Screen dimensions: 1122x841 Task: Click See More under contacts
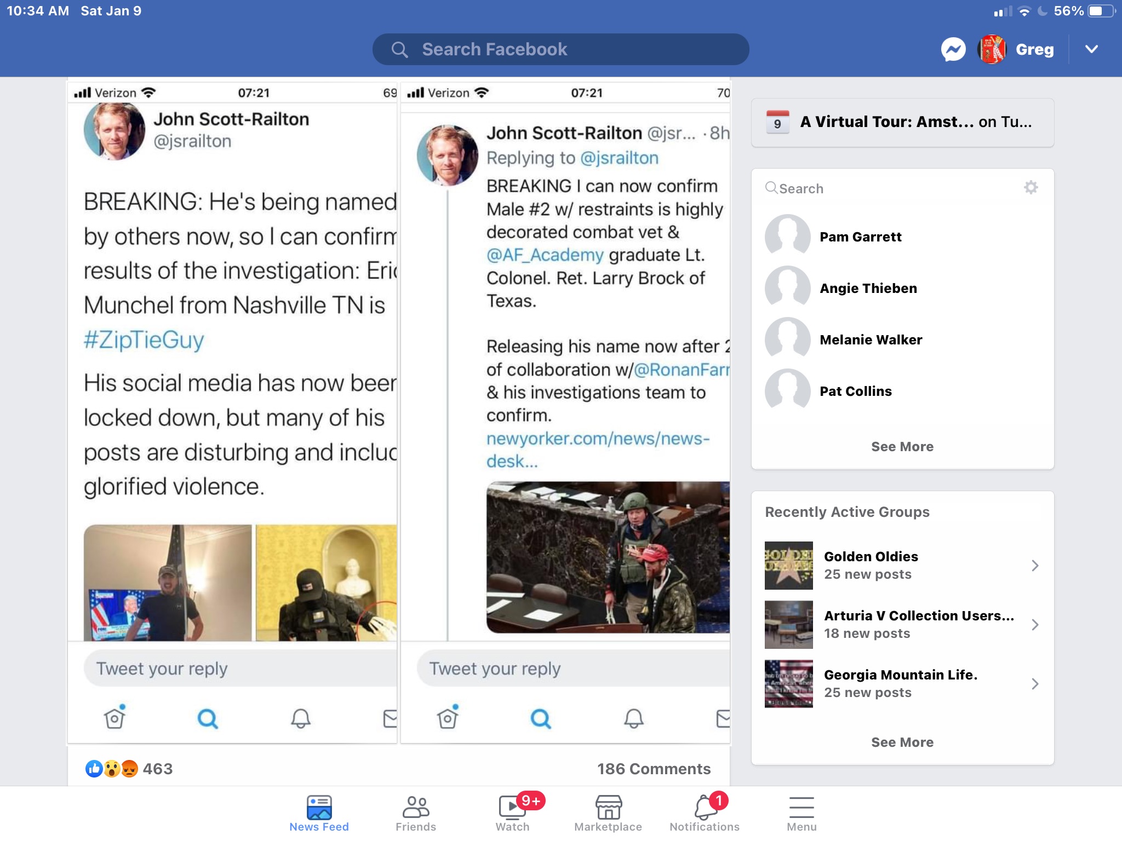pyautogui.click(x=902, y=447)
